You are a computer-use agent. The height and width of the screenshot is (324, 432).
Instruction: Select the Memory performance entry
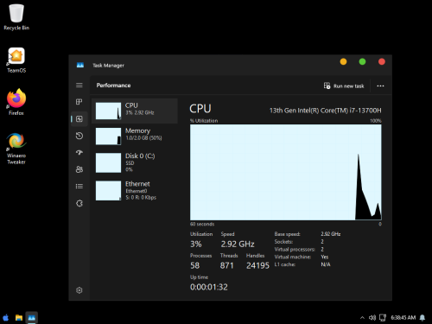pyautogui.click(x=135, y=137)
